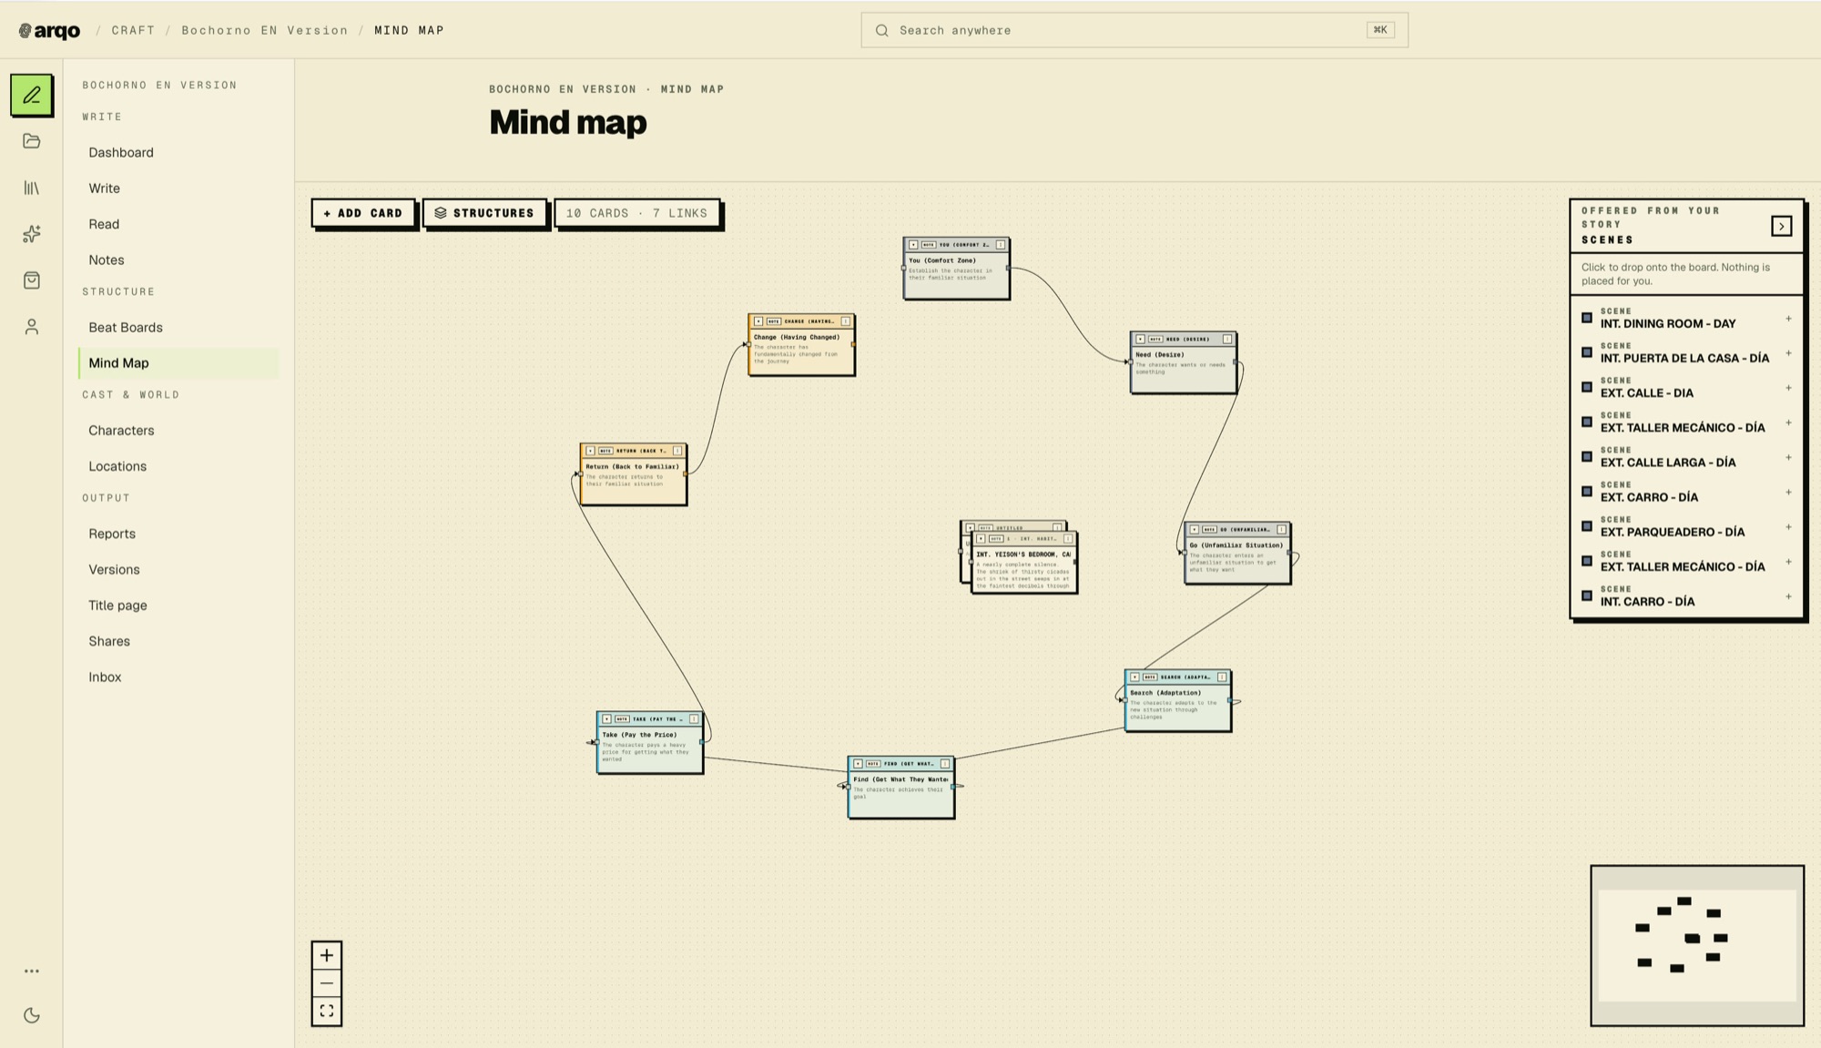Open the person profile icon in left rail
1821x1048 pixels.
(32, 327)
